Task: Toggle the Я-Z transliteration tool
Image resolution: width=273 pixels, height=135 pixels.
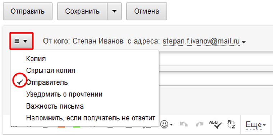Action: pos(231,124)
